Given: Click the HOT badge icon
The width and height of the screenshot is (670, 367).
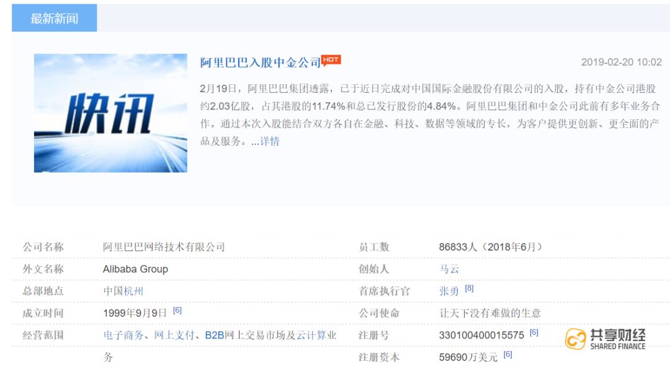Looking at the screenshot, I should point(331,60).
